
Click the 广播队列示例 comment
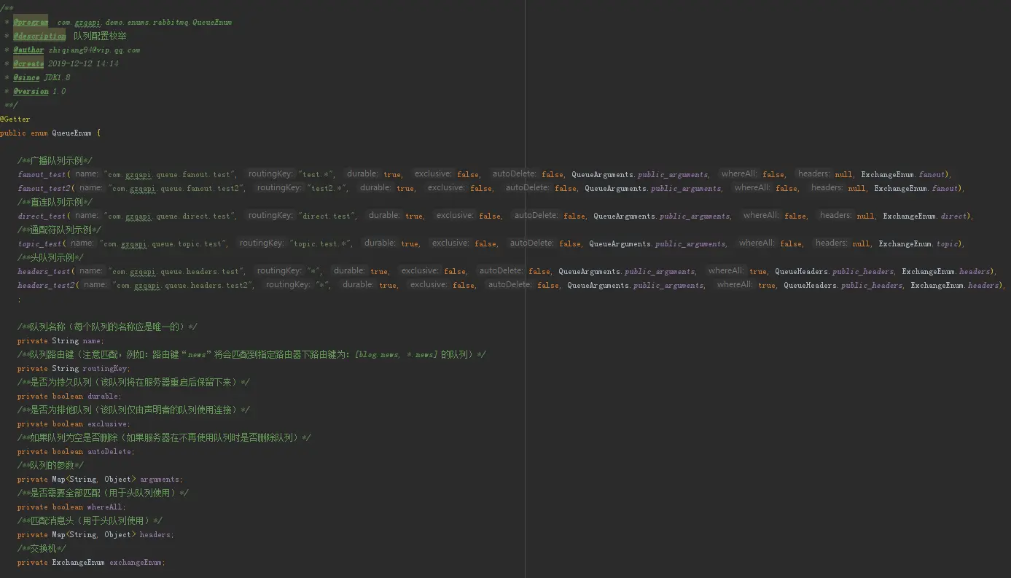[x=55, y=160]
